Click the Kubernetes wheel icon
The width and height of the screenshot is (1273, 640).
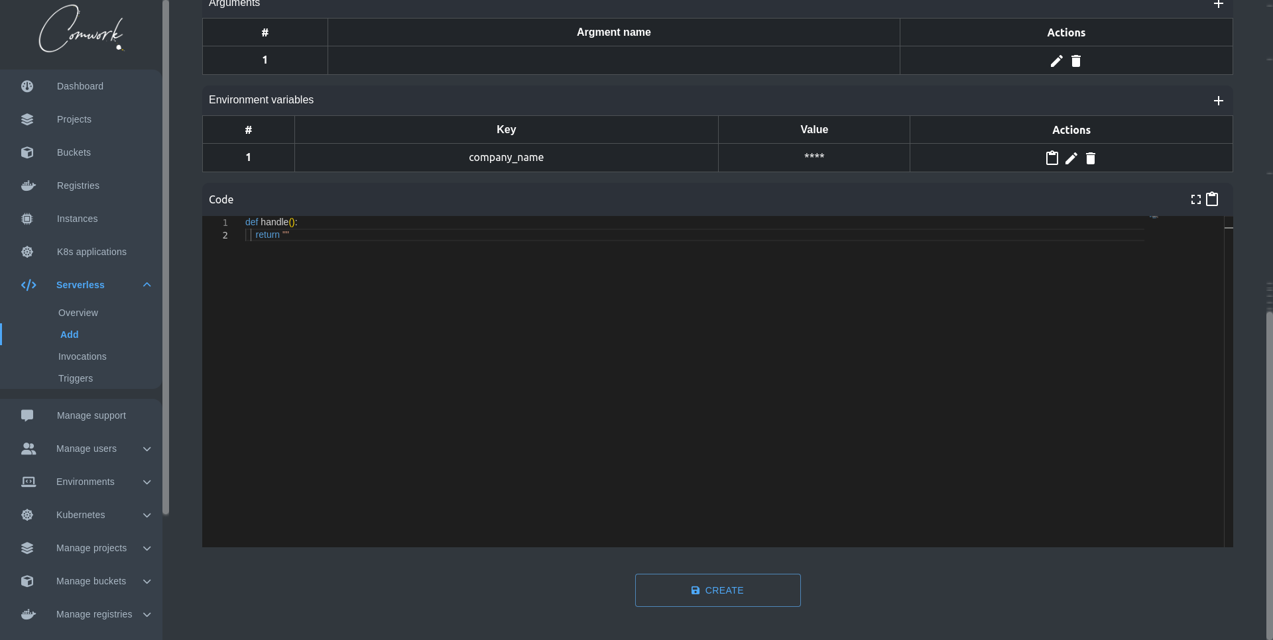click(27, 515)
